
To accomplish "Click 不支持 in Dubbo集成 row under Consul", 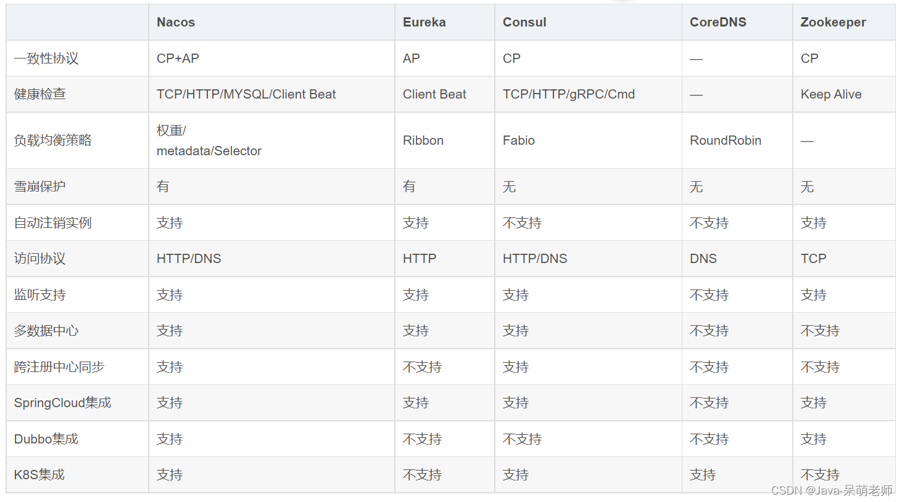I will [x=522, y=439].
